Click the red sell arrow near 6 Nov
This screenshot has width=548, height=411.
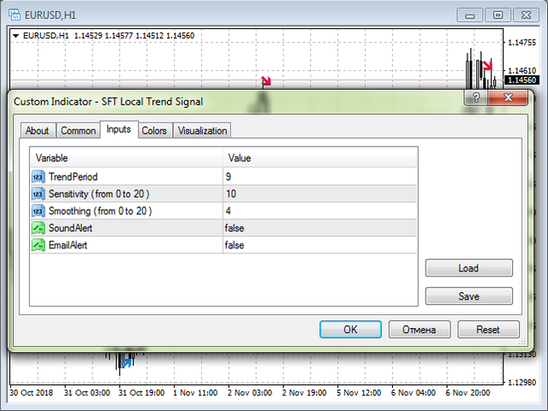pos(487,65)
